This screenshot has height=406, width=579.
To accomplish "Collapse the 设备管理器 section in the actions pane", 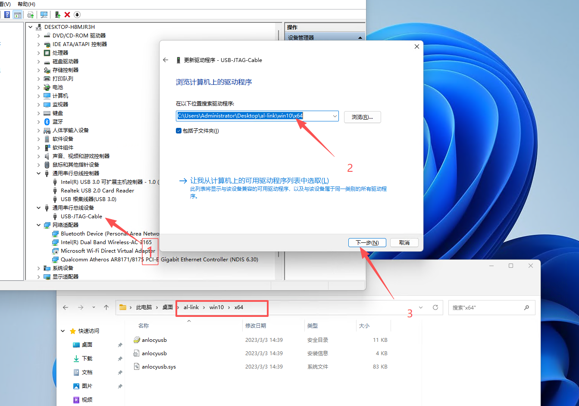I will [360, 38].
